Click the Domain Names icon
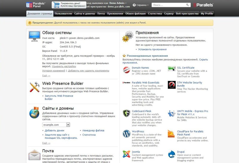 pos(126,70)
